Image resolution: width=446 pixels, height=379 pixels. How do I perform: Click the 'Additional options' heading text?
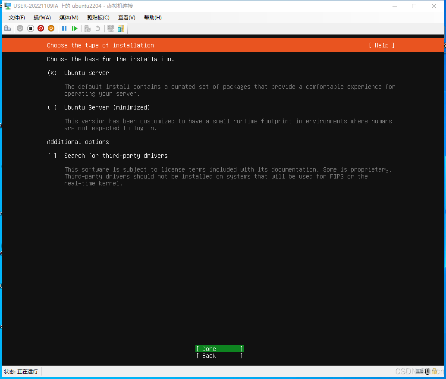point(78,142)
